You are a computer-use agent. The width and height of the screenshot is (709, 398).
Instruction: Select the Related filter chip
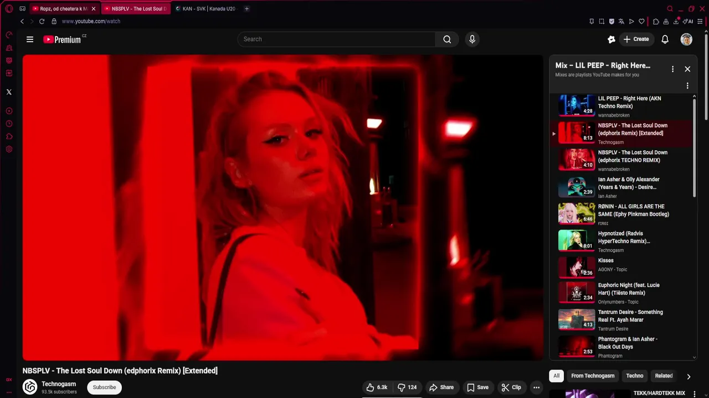coord(664,376)
